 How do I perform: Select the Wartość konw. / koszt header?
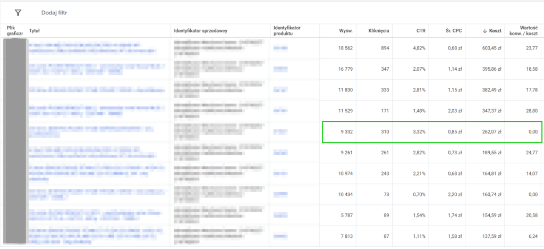tap(523, 30)
